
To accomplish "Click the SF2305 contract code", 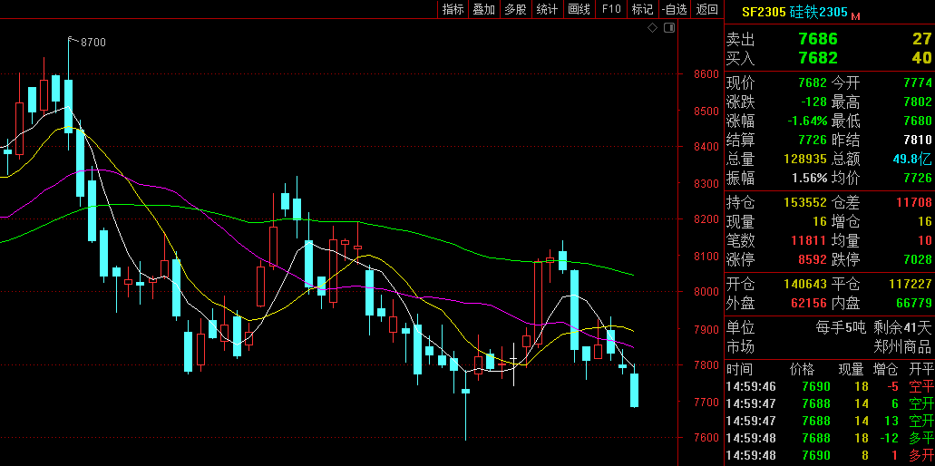I will tap(764, 12).
